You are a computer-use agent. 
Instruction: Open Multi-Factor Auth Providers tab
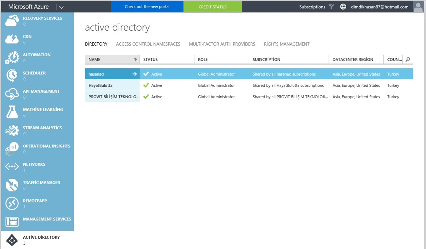[x=222, y=44]
